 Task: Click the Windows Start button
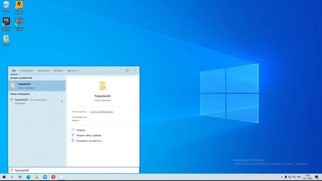tap(4, 177)
